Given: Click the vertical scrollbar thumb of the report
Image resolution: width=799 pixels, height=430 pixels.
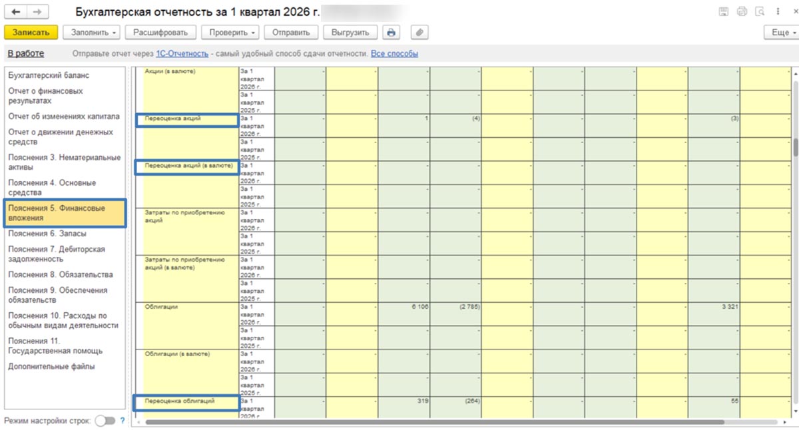Looking at the screenshot, I should coord(795,148).
